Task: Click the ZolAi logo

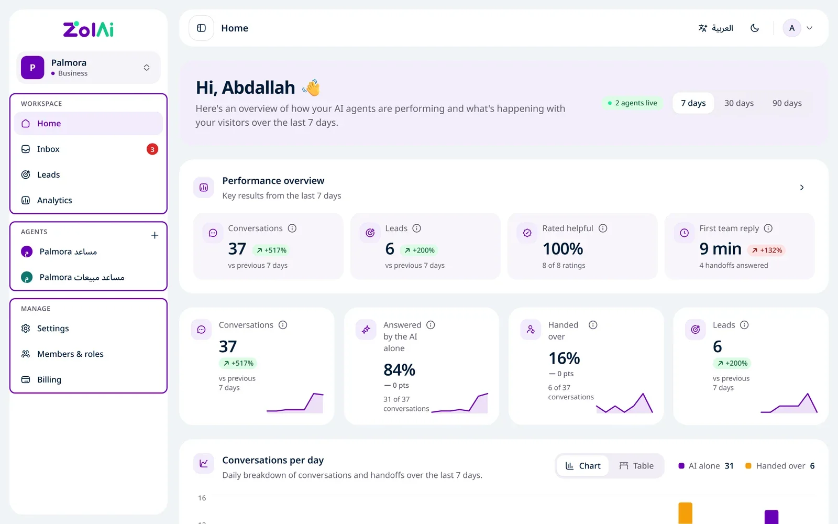Action: click(x=89, y=29)
